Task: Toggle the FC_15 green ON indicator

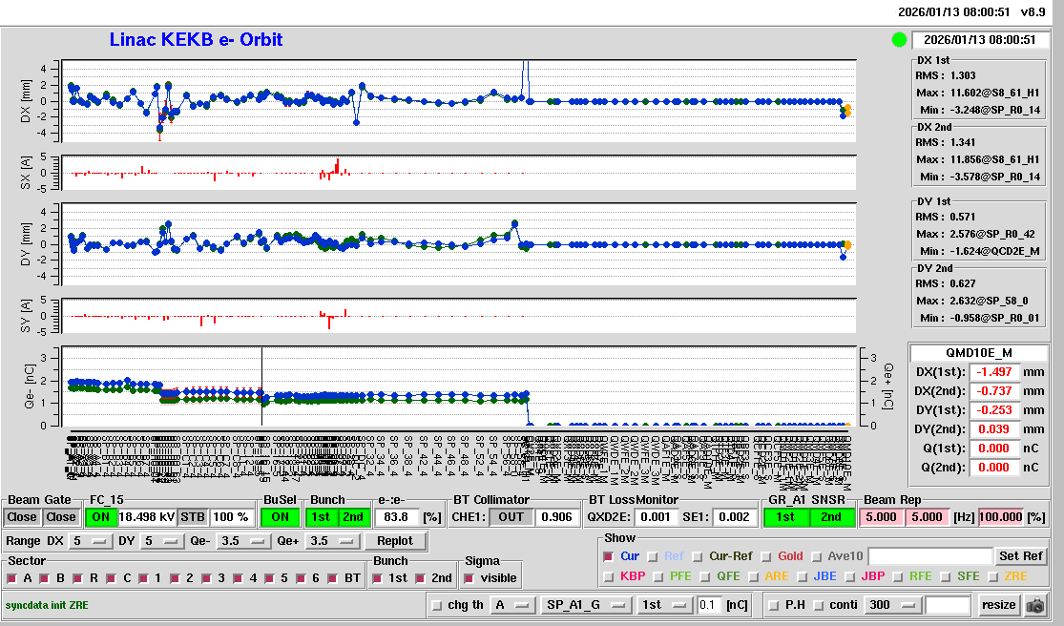Action: pyautogui.click(x=100, y=516)
